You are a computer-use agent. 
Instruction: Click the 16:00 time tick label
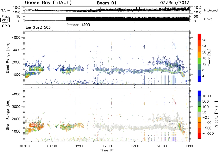pyautogui.click(x=134, y=146)
